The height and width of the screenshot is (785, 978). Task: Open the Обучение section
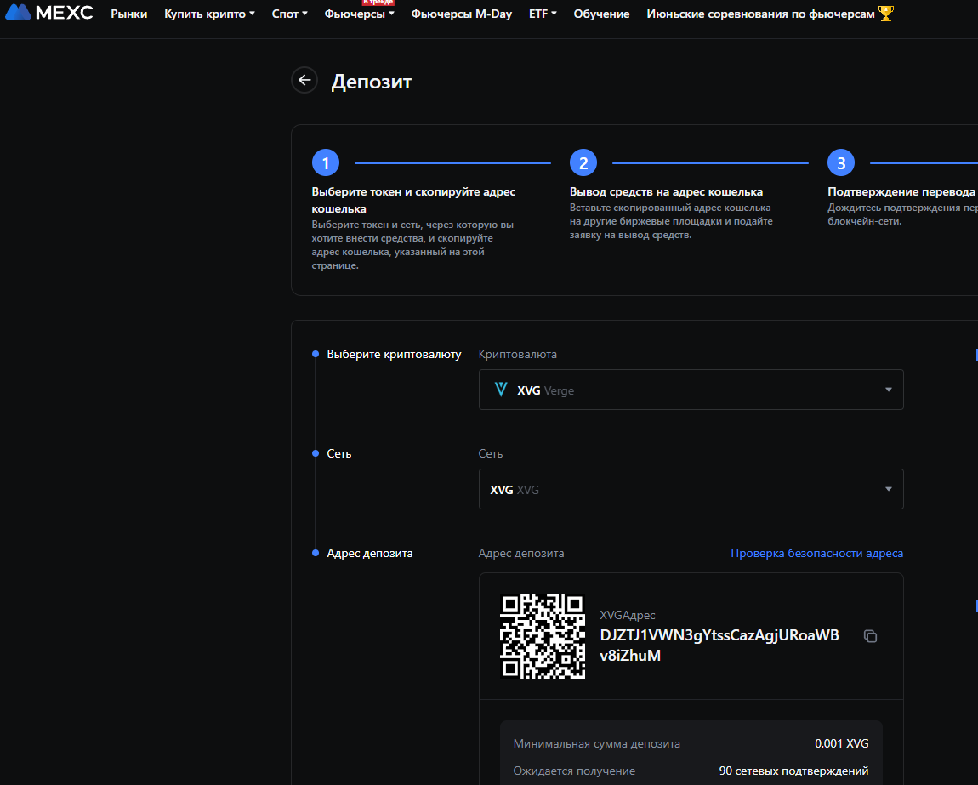(x=601, y=14)
